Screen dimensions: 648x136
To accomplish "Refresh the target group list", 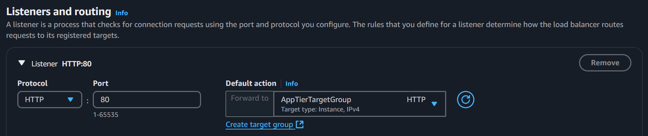I will coord(465,100).
